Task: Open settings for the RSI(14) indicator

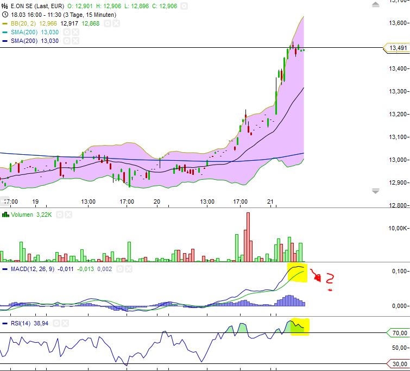Action: point(56,323)
